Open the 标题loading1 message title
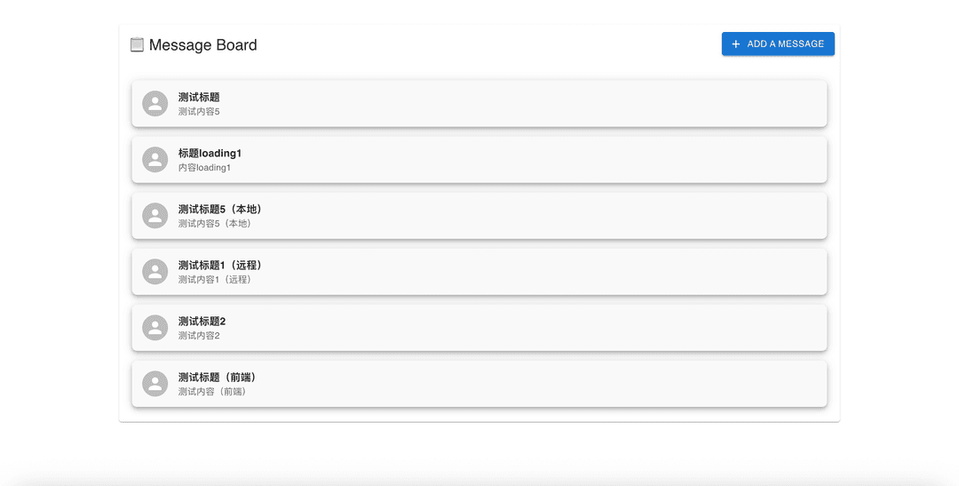Viewport: 959px width, 486px height. coord(210,153)
